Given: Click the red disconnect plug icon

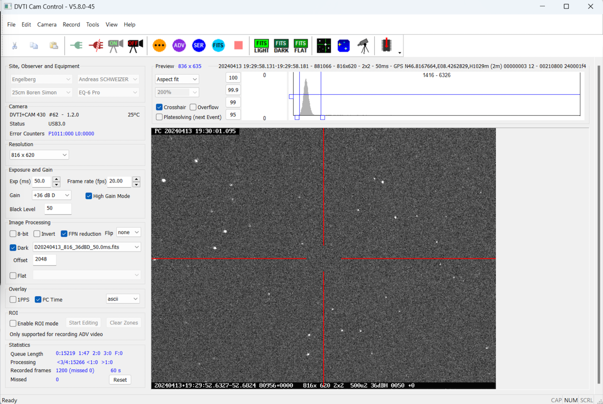Looking at the screenshot, I should (x=96, y=46).
